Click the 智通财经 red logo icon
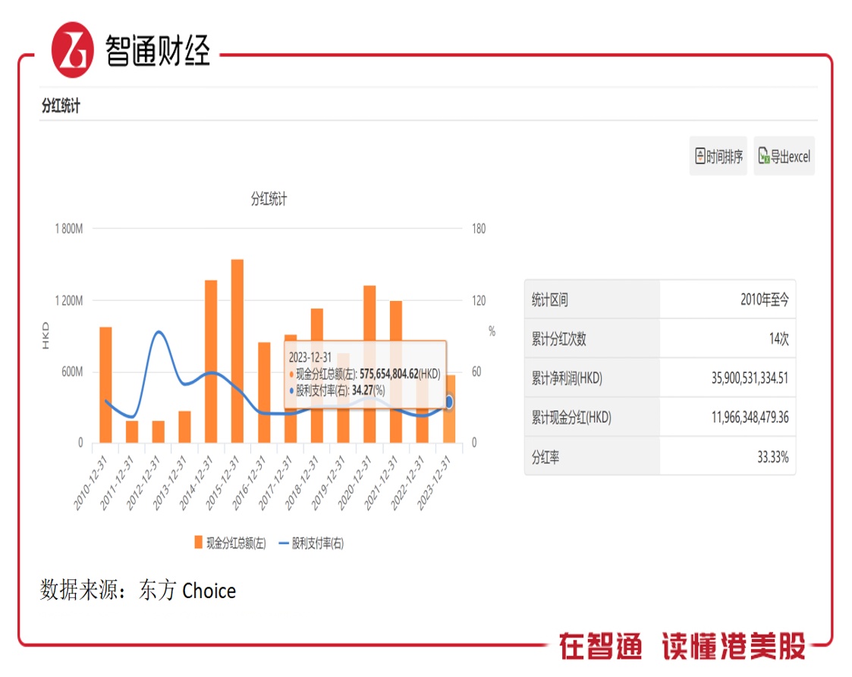Screen dimensions: 852x677 pyautogui.click(x=72, y=51)
